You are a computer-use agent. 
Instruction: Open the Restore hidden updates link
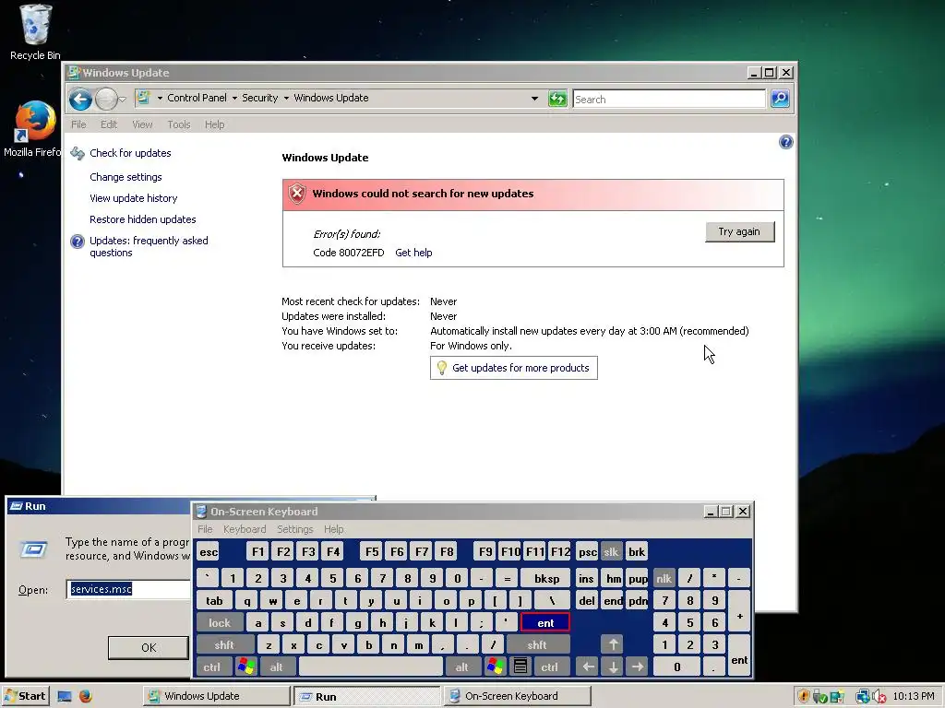(143, 219)
